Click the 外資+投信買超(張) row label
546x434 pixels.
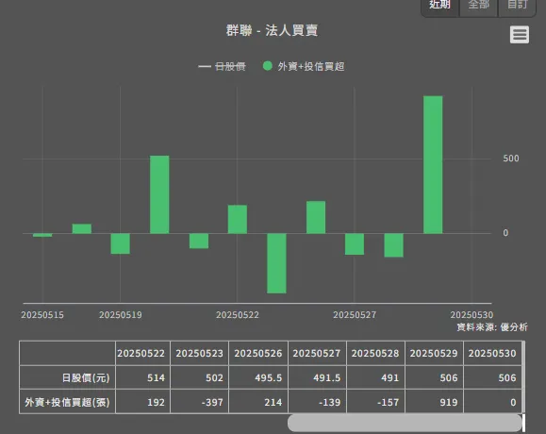pos(67,402)
